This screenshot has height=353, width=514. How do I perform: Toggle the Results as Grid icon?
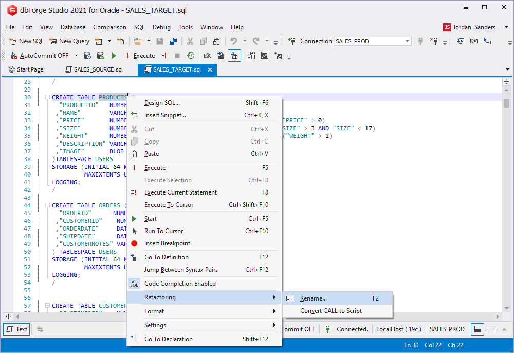click(x=234, y=56)
